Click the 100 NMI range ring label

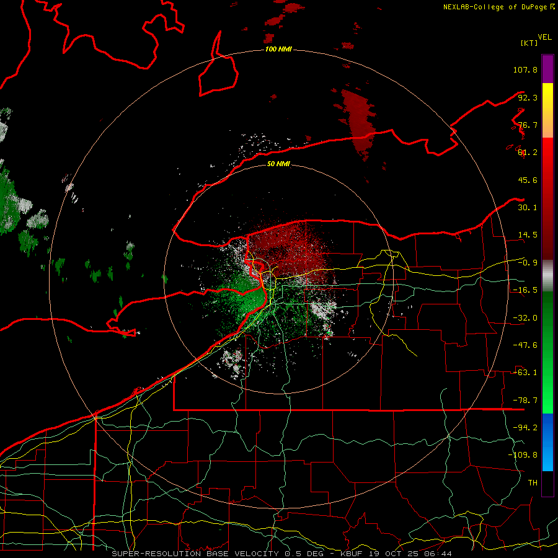click(x=278, y=49)
